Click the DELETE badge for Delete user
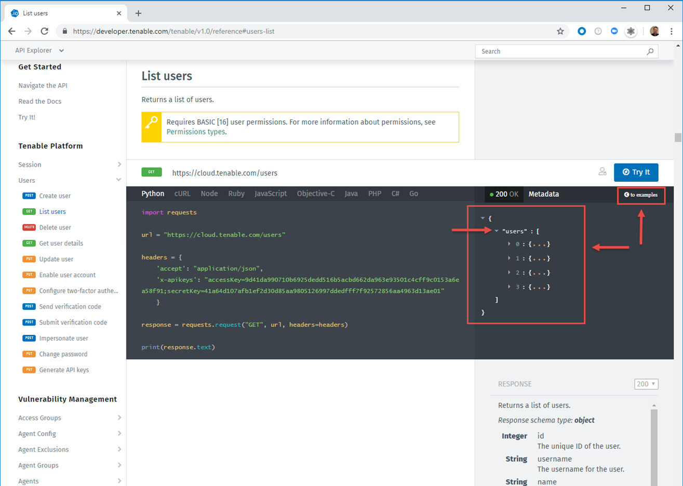This screenshot has width=683, height=486. coord(29,227)
